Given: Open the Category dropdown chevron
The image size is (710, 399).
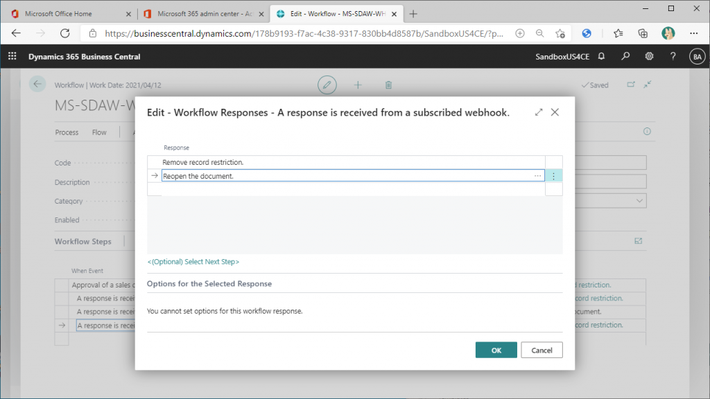Looking at the screenshot, I should pyautogui.click(x=639, y=201).
